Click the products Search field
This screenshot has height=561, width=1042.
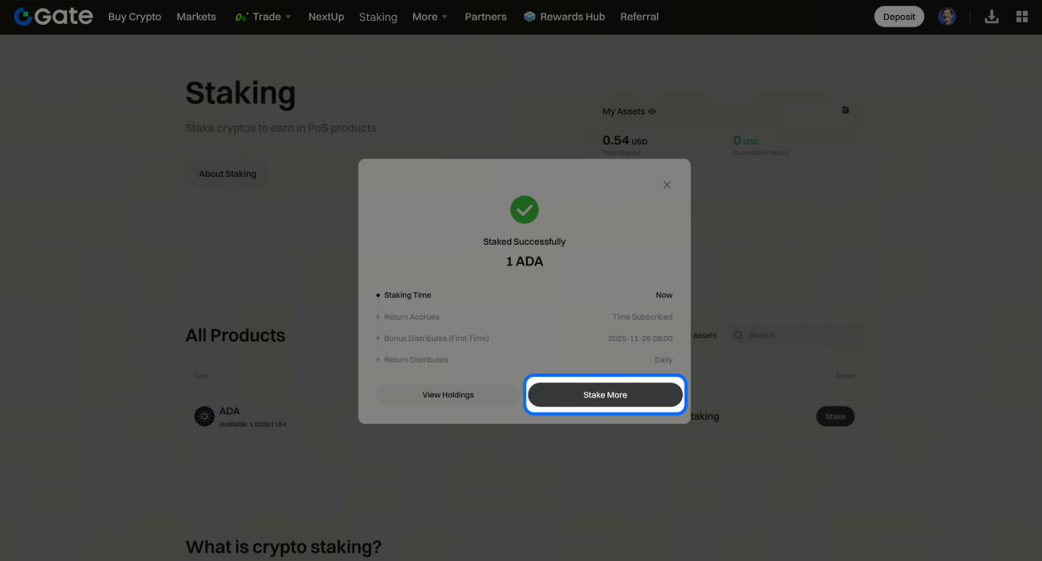pyautogui.click(x=798, y=335)
